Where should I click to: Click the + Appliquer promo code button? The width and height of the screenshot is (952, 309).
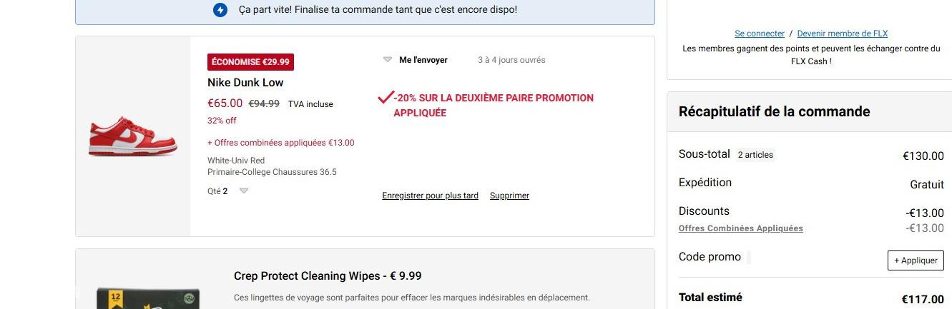(x=916, y=260)
